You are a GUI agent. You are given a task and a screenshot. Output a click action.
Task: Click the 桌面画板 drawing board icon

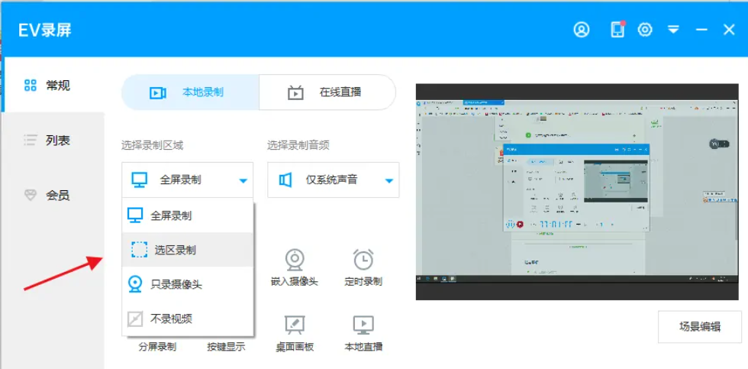pos(295,325)
